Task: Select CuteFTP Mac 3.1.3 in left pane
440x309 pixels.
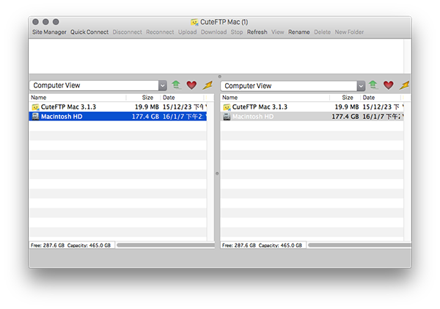Action: 118,107
